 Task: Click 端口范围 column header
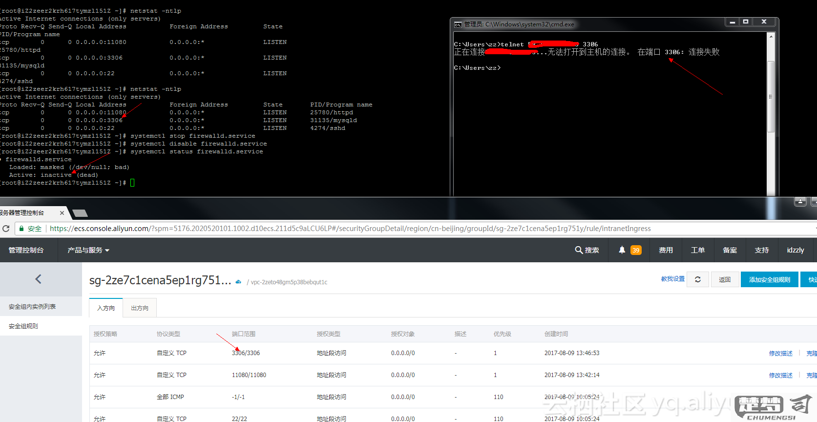(244, 334)
